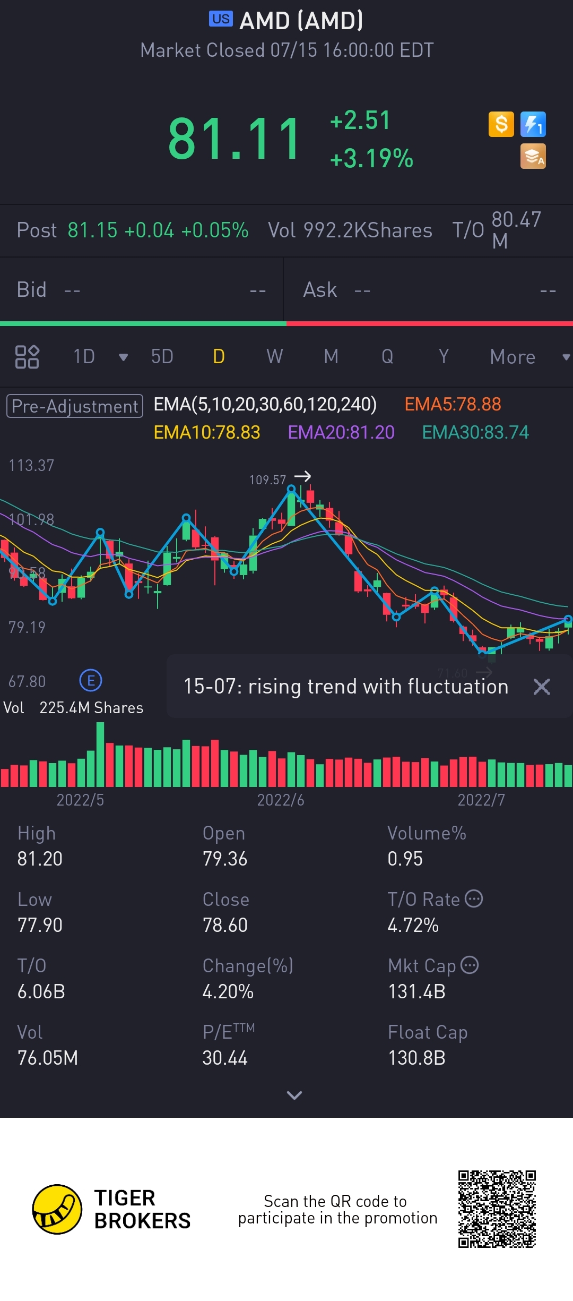Open T/O Rate info icon
Screen dimensions: 573x1301
(x=474, y=898)
